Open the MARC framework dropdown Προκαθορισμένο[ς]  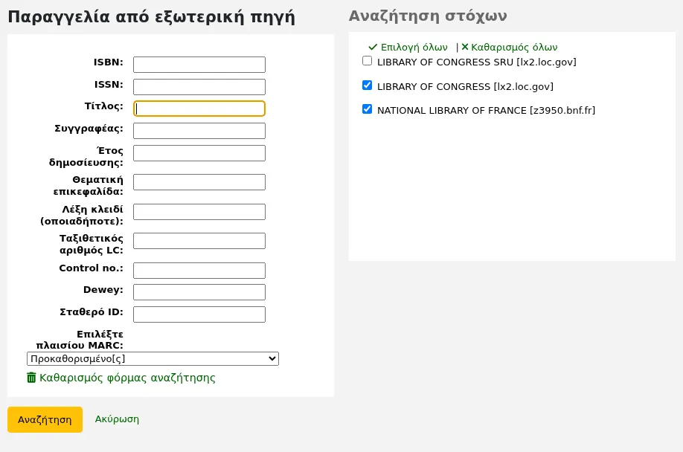click(x=153, y=359)
